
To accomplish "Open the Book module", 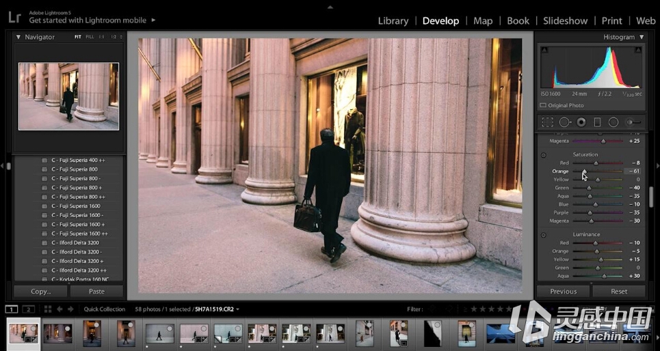I will pos(518,21).
